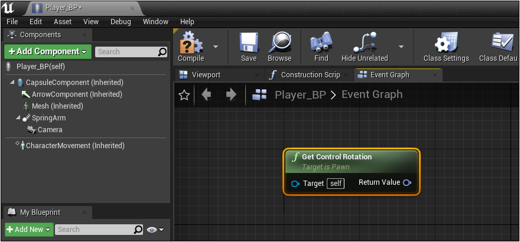Select ArrowComponent (Inherited)
Screen dimensions: 520x242
77,94
